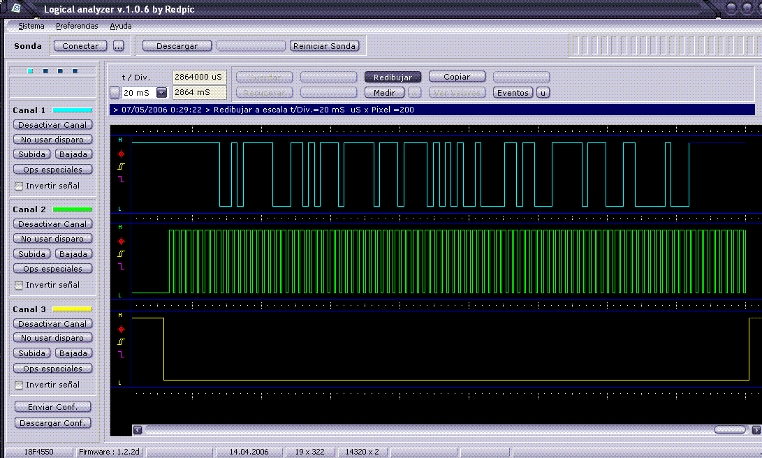762x458 pixels.
Task: Click Subida trigger button for Canal 2
Action: point(31,253)
